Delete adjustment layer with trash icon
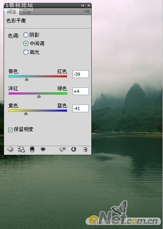This screenshot has height=229, width=163. (x=85, y=149)
